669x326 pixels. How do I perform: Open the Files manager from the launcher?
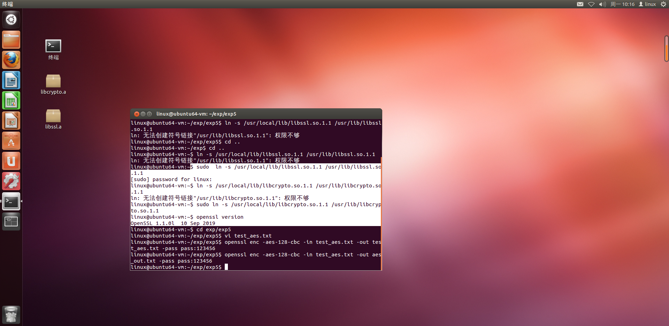11,40
